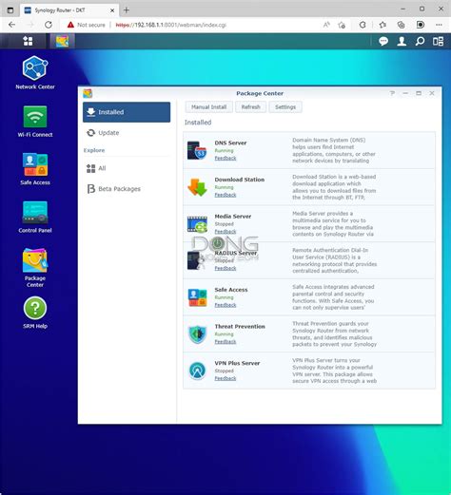Open Feedback link under VPN Plus Server
This screenshot has height=495, width=451.
tap(225, 378)
